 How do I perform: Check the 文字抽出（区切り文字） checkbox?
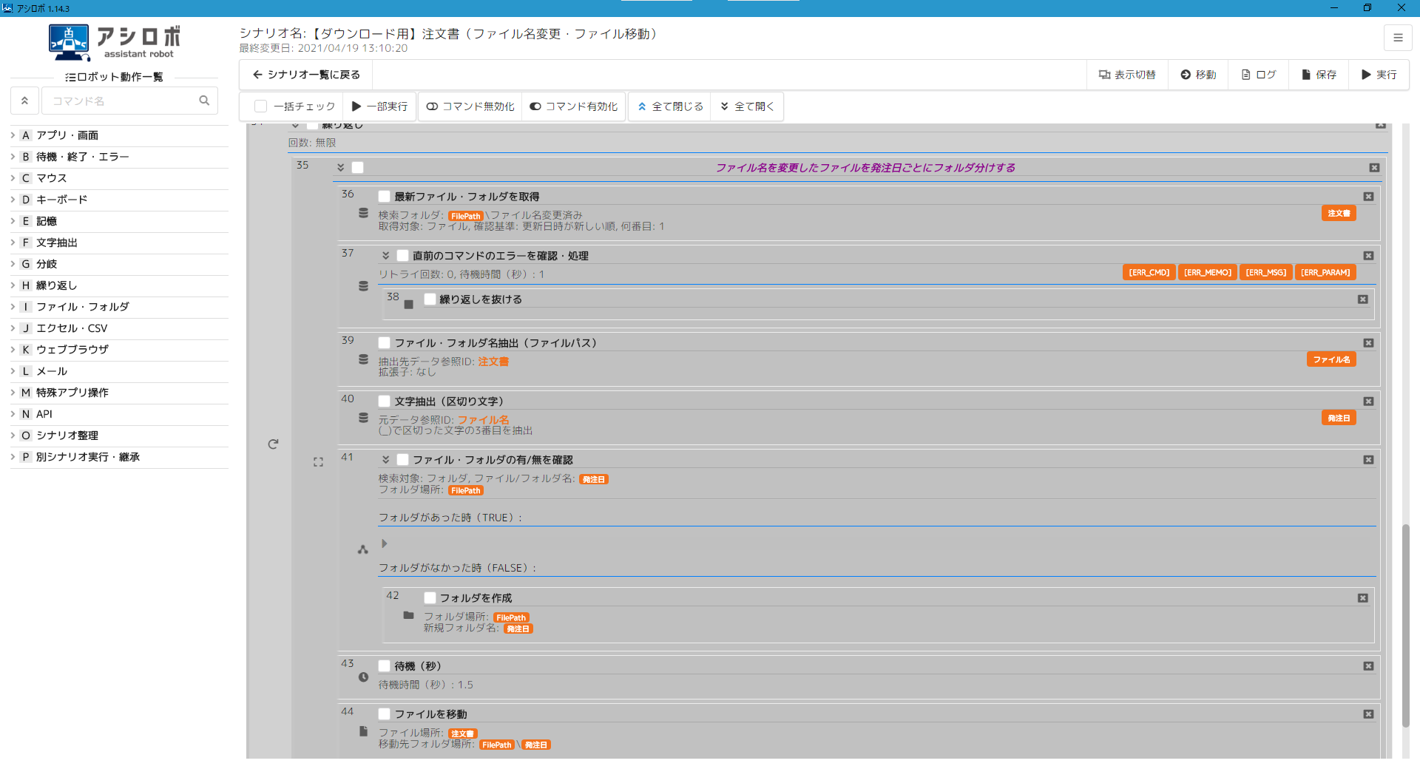pos(384,402)
